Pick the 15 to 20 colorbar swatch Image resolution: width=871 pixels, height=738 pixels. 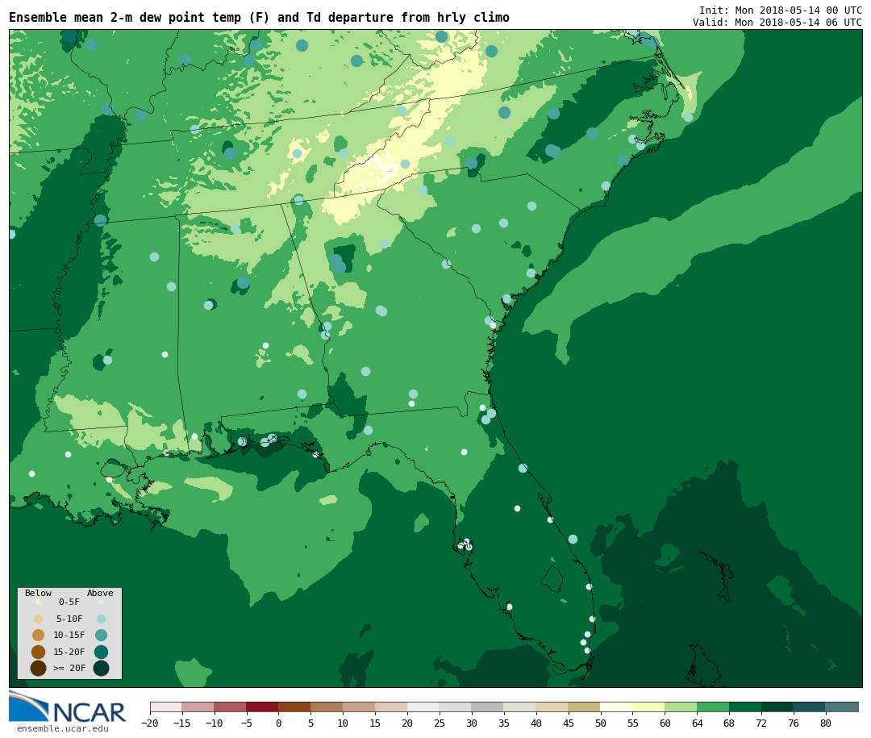point(392,707)
